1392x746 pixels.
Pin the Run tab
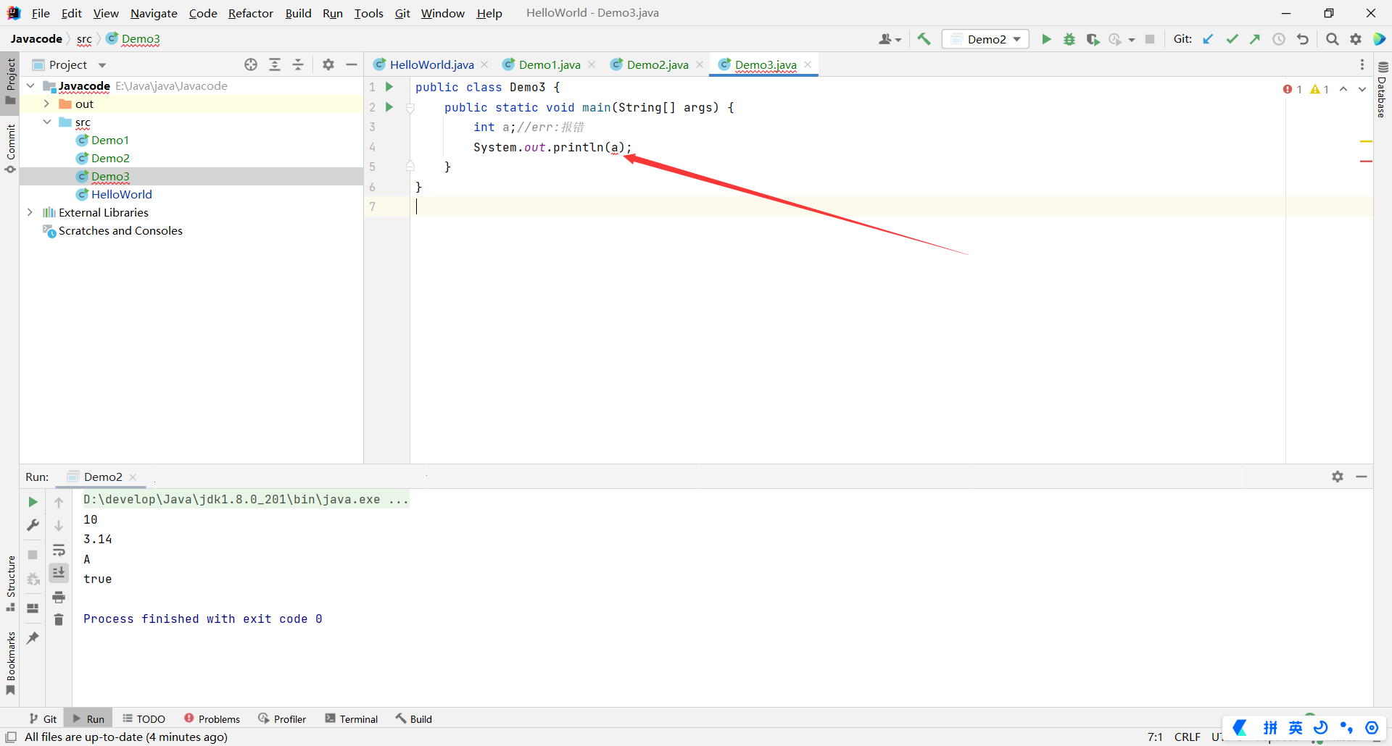(x=33, y=638)
